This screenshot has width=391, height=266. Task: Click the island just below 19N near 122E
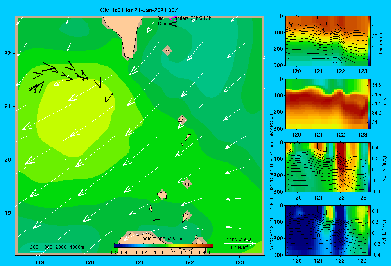tap(186, 216)
